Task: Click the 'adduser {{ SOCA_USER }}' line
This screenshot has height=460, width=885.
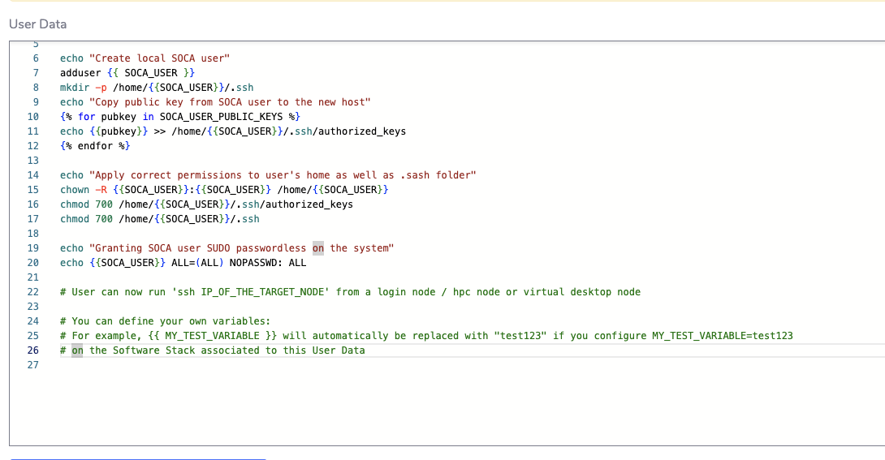Action: click(127, 73)
